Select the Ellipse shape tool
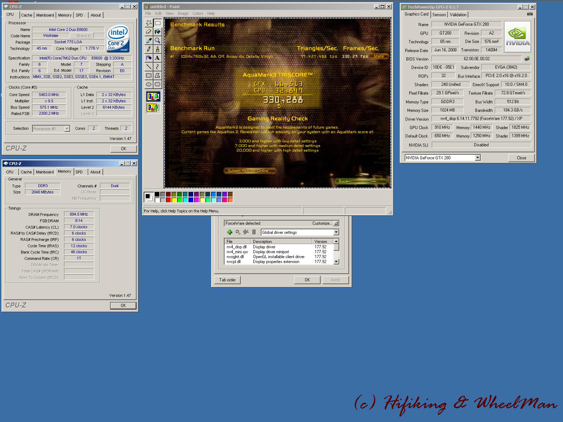The width and height of the screenshot is (563, 422). 149,84
